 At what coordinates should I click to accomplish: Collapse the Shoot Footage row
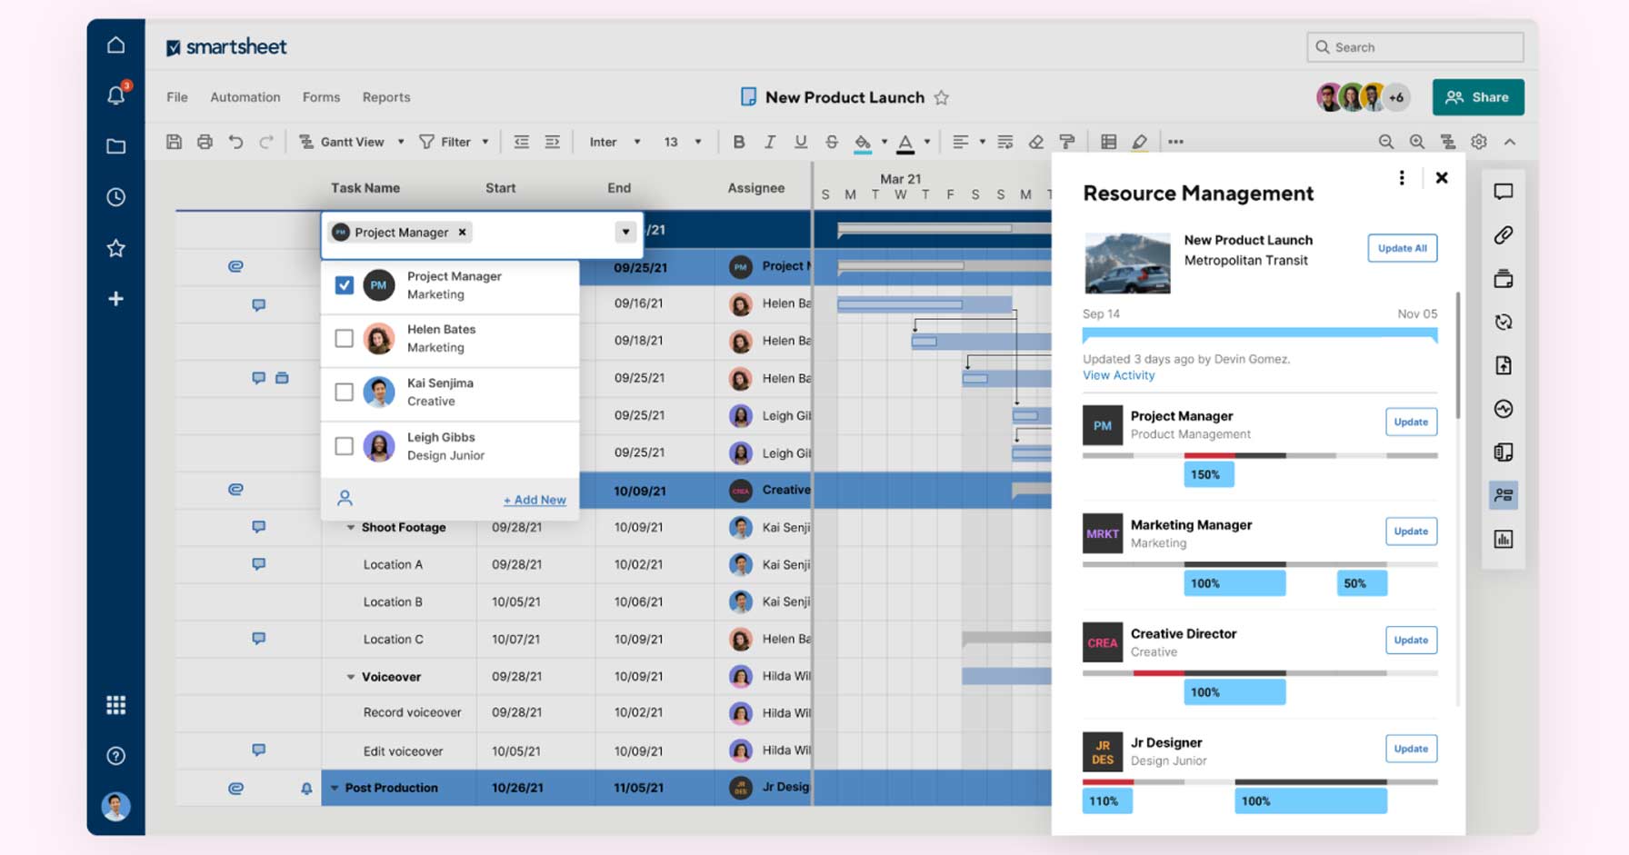click(x=350, y=527)
